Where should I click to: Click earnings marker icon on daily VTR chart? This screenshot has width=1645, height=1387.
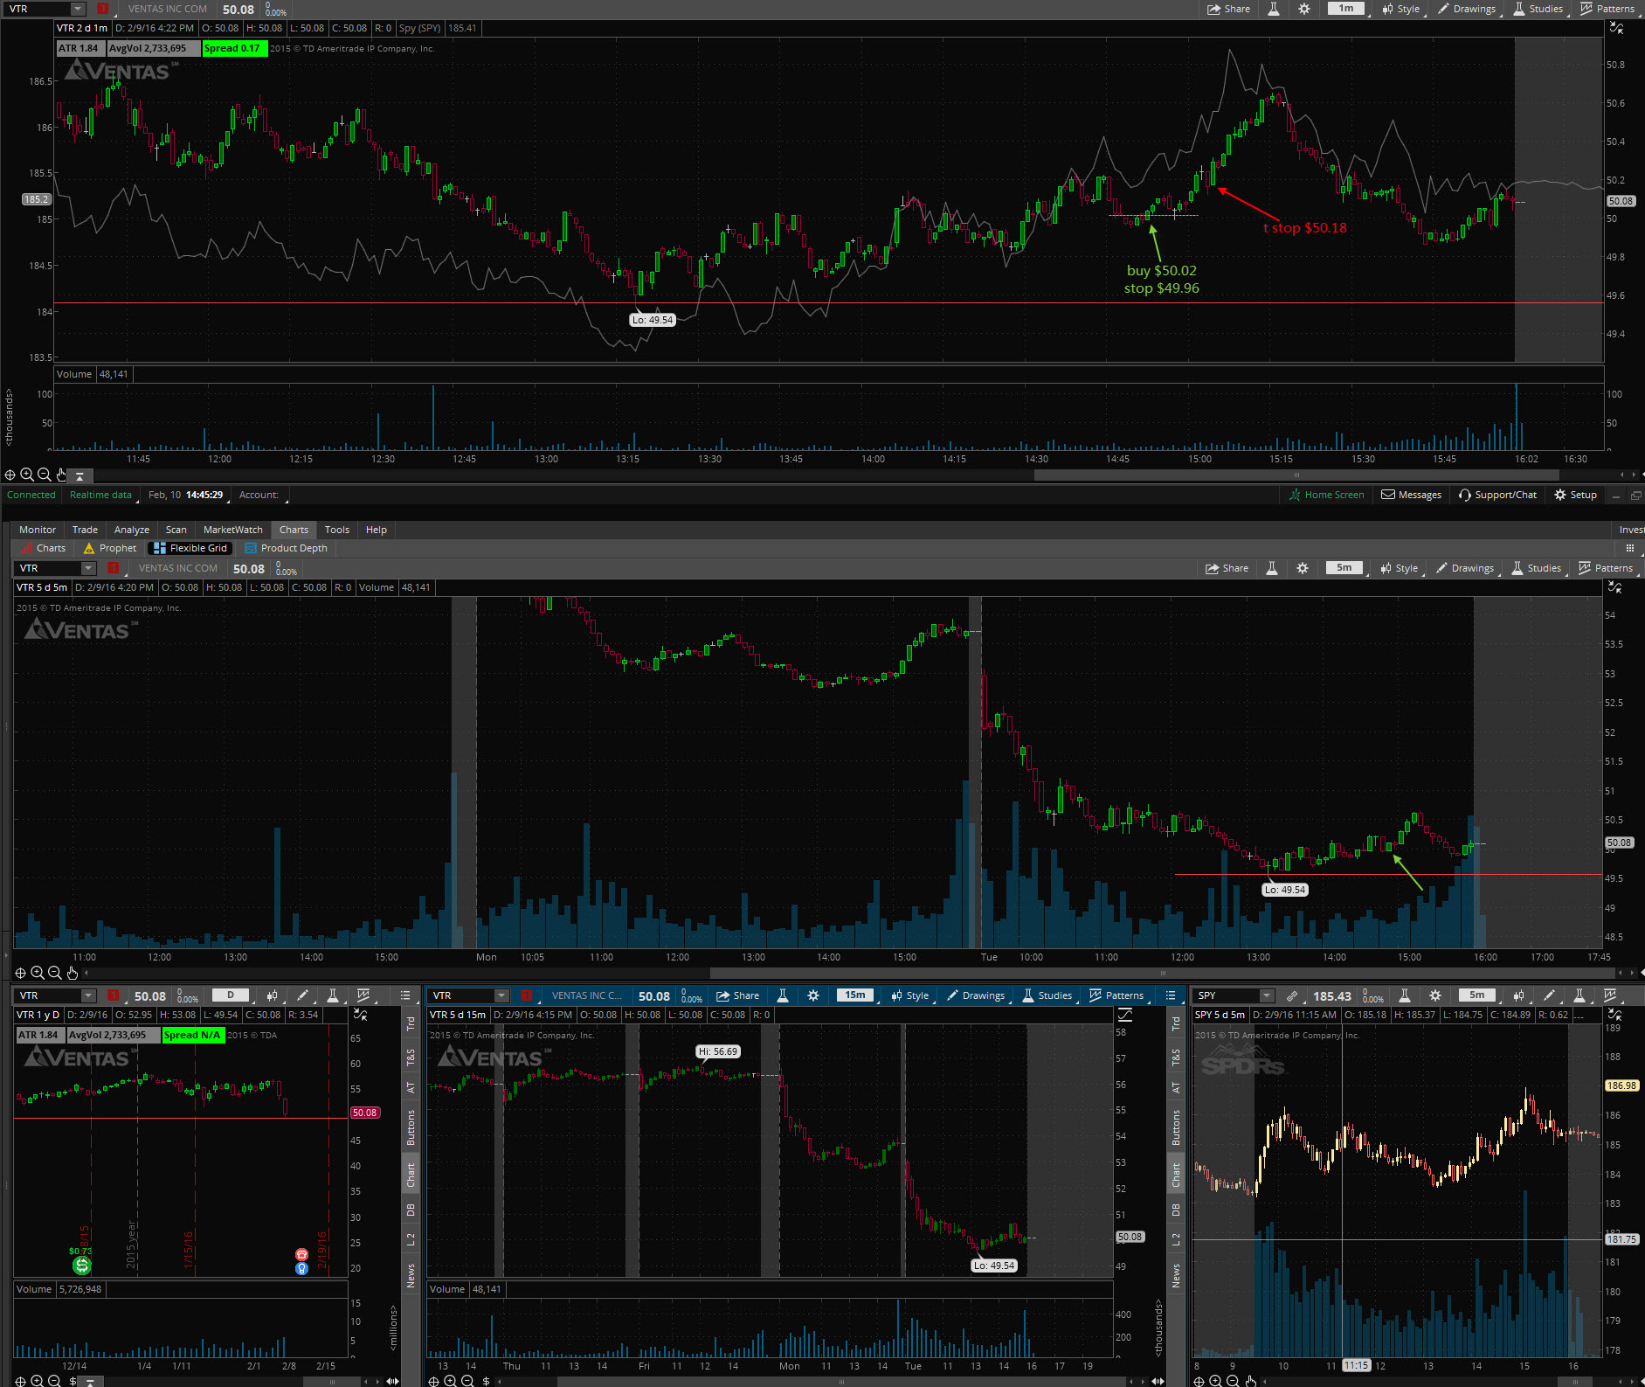point(301,1255)
